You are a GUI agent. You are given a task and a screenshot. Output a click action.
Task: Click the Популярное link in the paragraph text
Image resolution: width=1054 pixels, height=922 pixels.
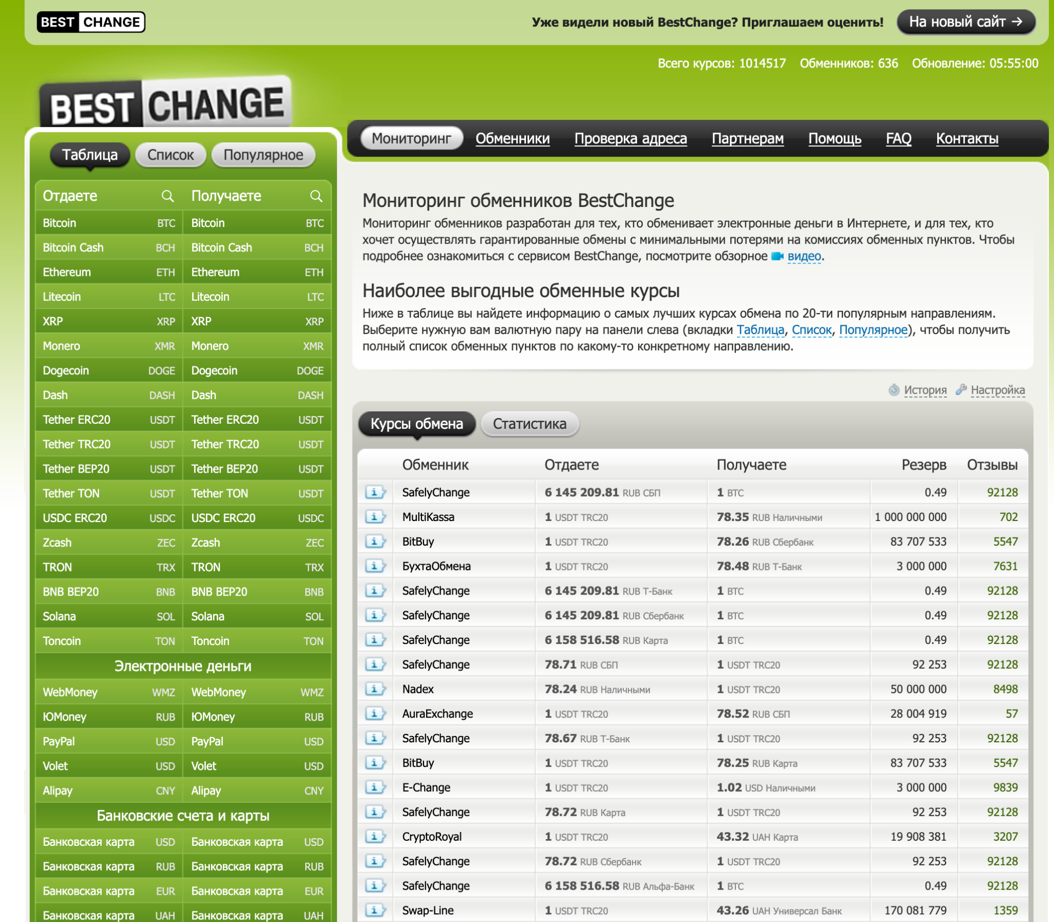873,330
